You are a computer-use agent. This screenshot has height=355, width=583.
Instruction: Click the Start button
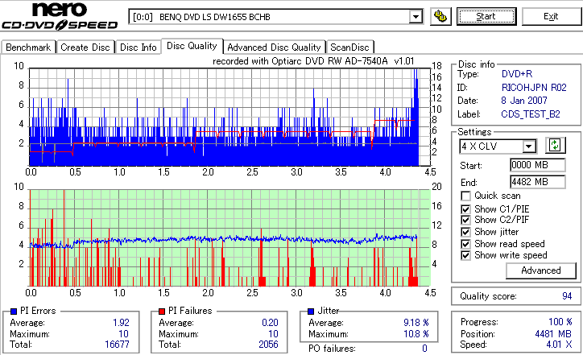486,16
